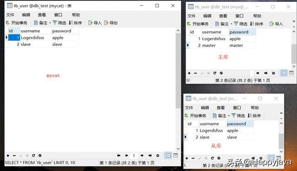
Task: Expand toolbar overflow chevron in 从库 window
Action: [x=281, y=113]
